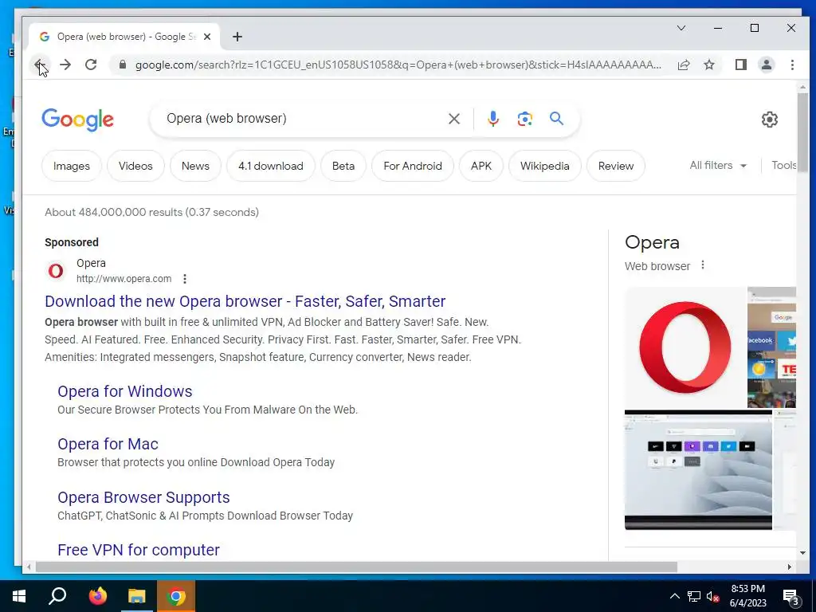Filter results by News
The width and height of the screenshot is (816, 612).
(195, 166)
